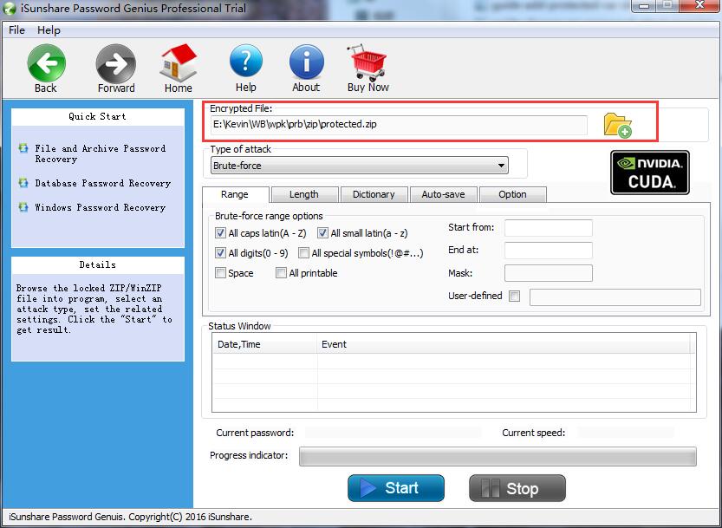The height and width of the screenshot is (528, 722).
Task: Click the Details panel heading
Action: pos(98,264)
